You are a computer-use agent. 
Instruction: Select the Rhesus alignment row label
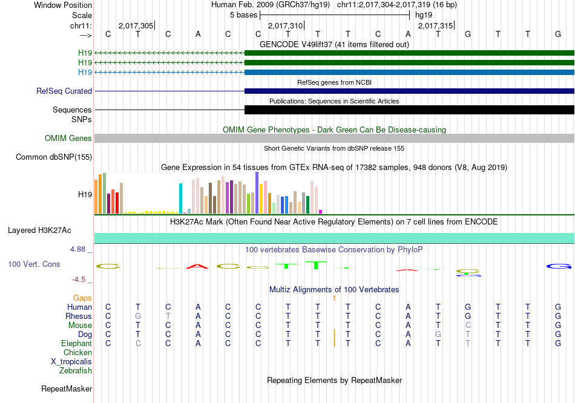click(79, 316)
